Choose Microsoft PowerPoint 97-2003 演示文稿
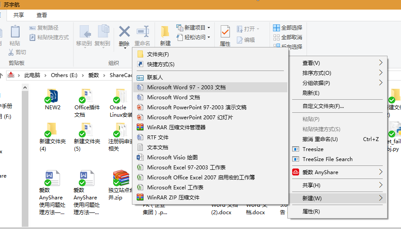Image resolution: width=401 pixels, height=229 pixels. click(x=210, y=107)
